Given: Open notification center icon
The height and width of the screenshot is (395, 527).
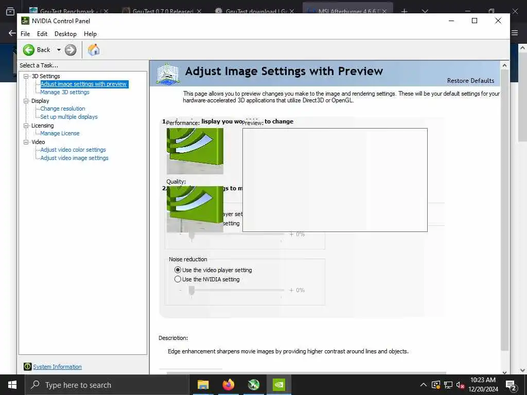Looking at the screenshot, I should 511,386.
